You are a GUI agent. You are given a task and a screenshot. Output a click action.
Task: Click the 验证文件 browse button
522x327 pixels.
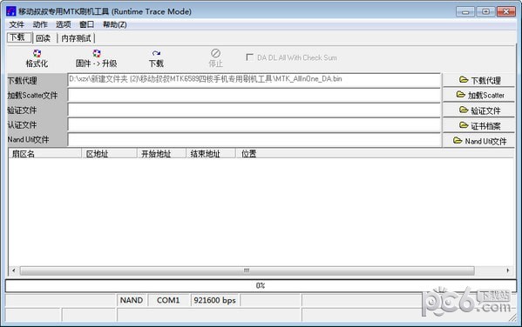coord(478,110)
